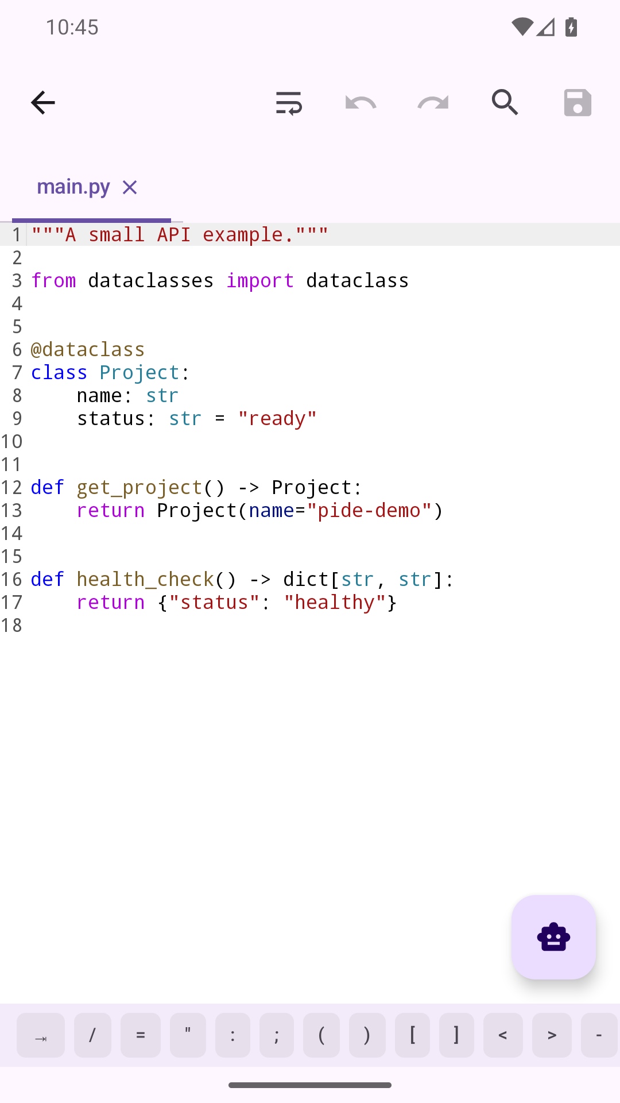This screenshot has width=620, height=1103.
Task: Tap the colon symbol key
Action: [x=232, y=1035]
